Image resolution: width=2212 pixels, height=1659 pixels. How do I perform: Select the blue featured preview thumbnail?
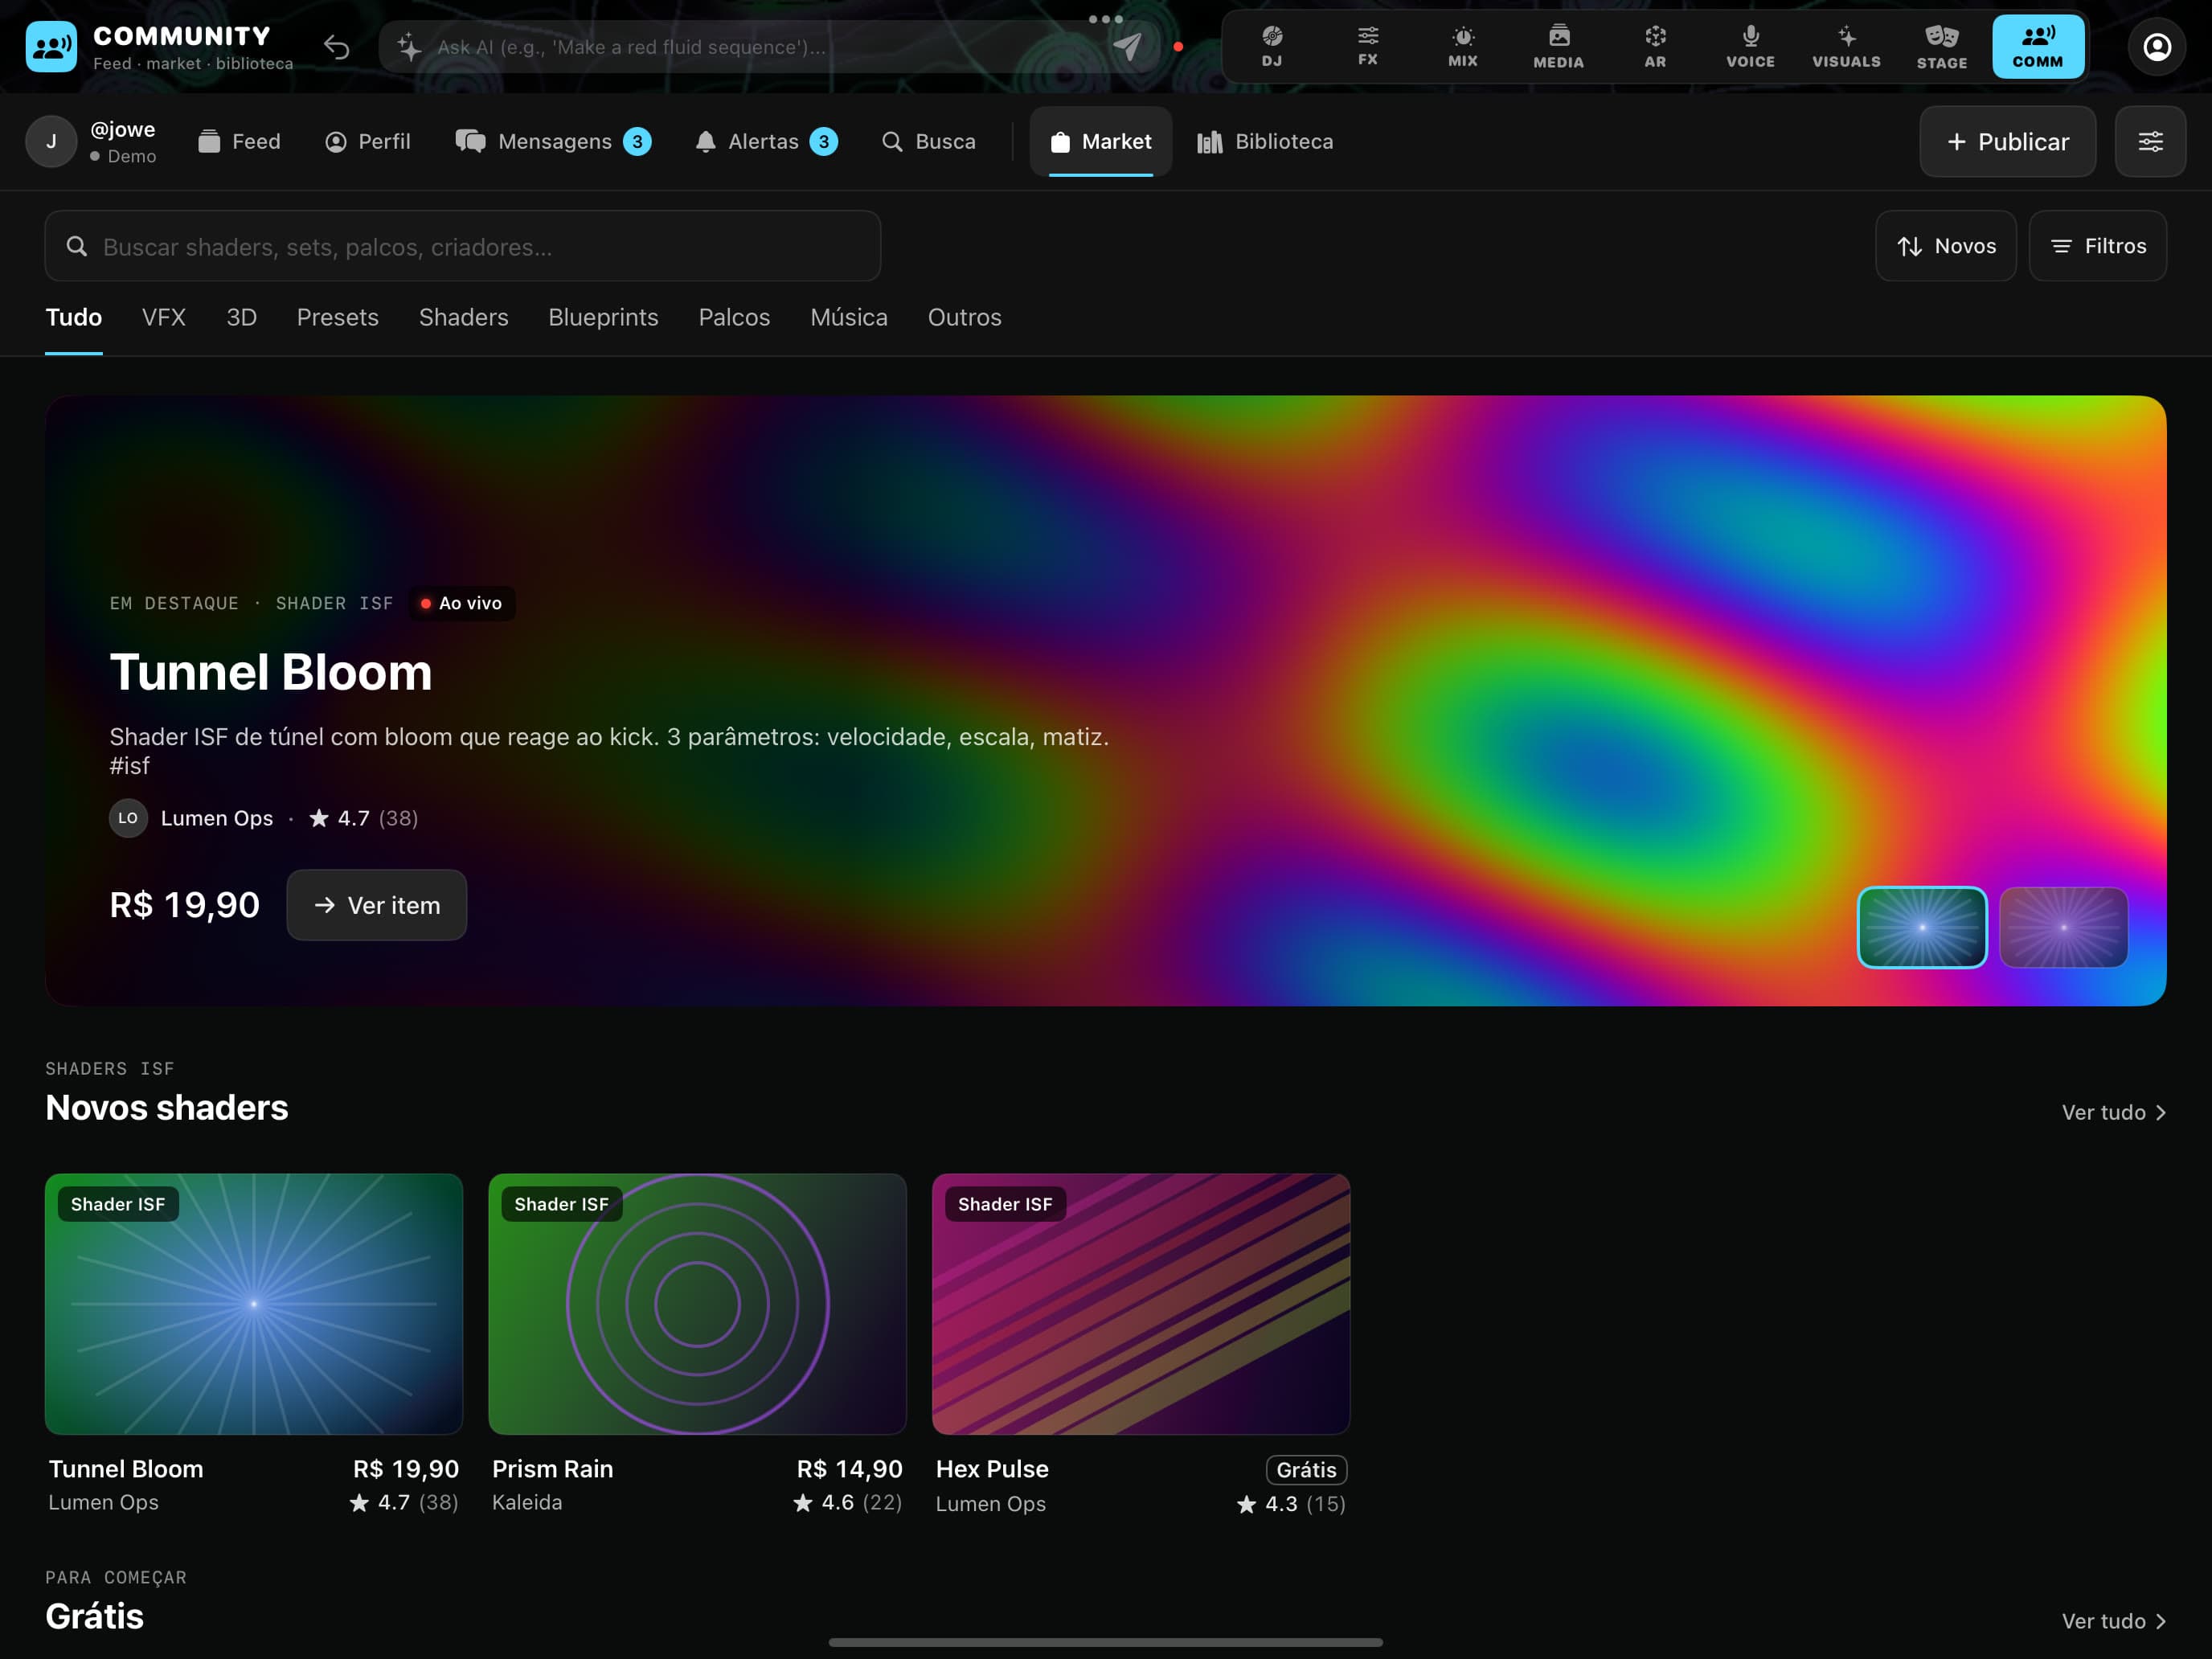[1921, 927]
